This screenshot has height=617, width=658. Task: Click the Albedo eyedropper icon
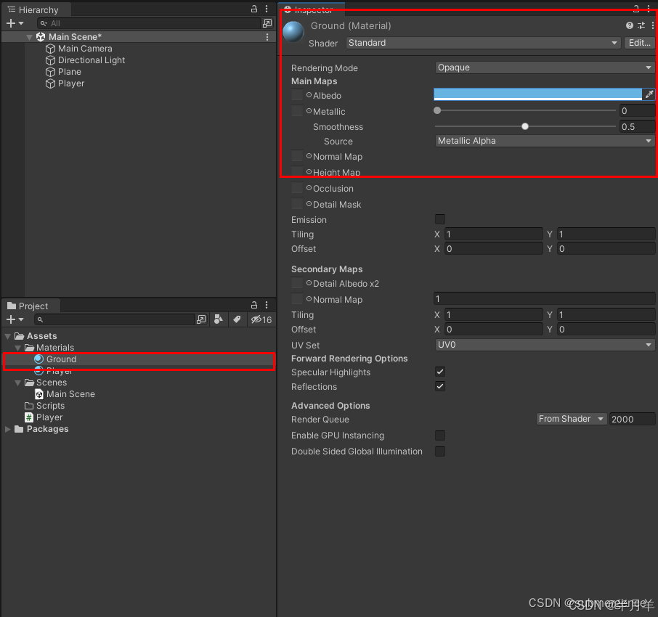649,94
